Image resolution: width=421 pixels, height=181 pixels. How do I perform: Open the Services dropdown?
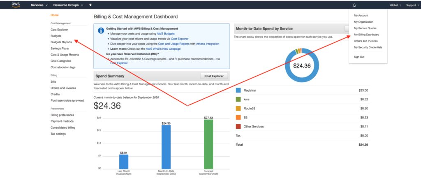point(39,5)
